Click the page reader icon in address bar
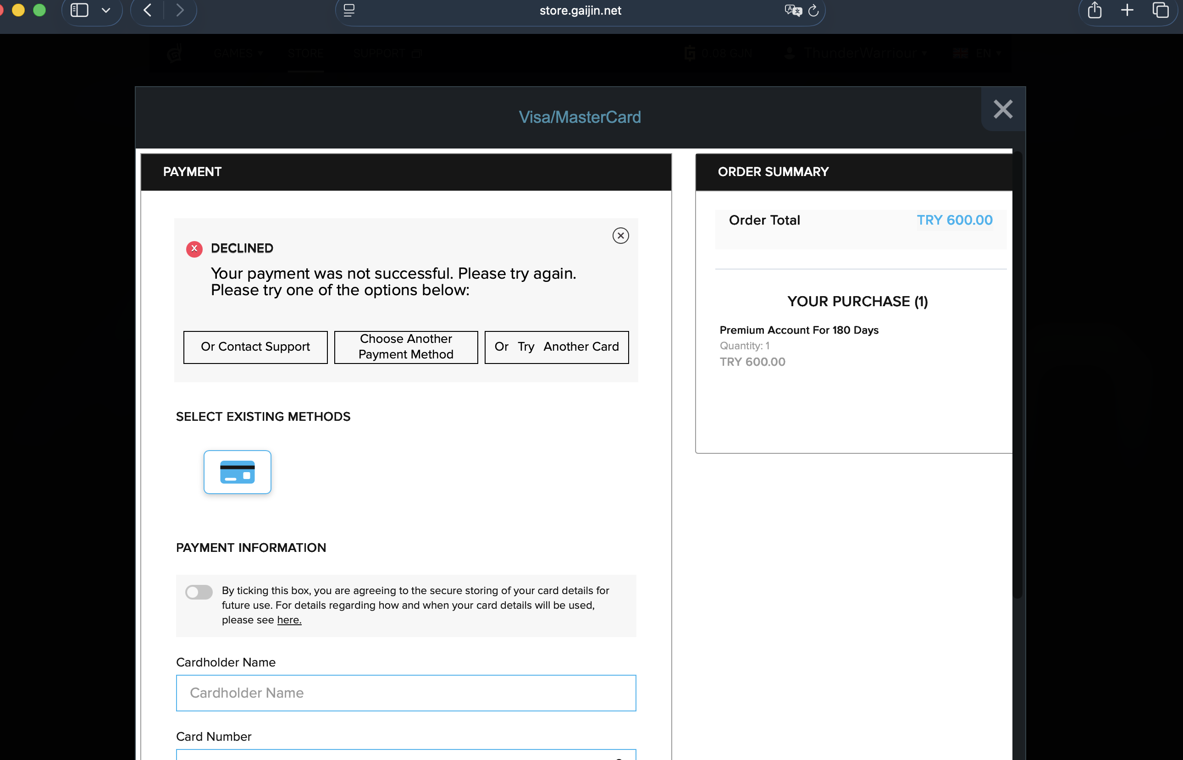The image size is (1183, 760). pyautogui.click(x=349, y=11)
